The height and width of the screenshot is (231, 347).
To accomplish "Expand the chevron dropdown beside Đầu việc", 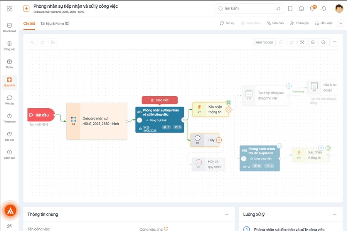I will (340, 23).
